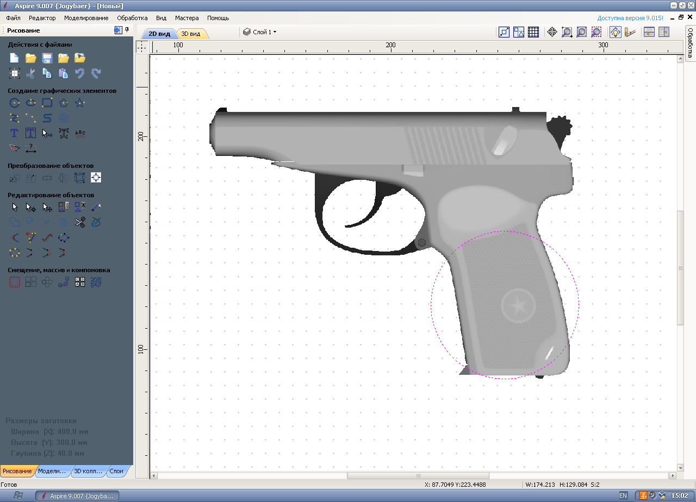
Task: Click the EN language indicator in the tray
Action: tap(623, 495)
